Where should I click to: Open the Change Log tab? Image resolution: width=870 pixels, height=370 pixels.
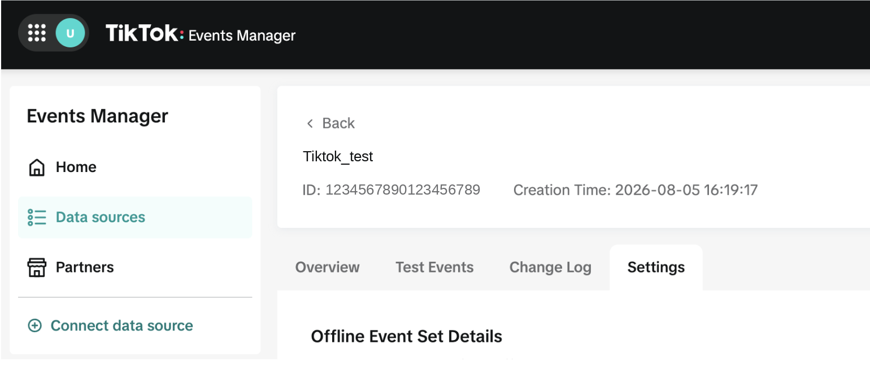tap(550, 267)
